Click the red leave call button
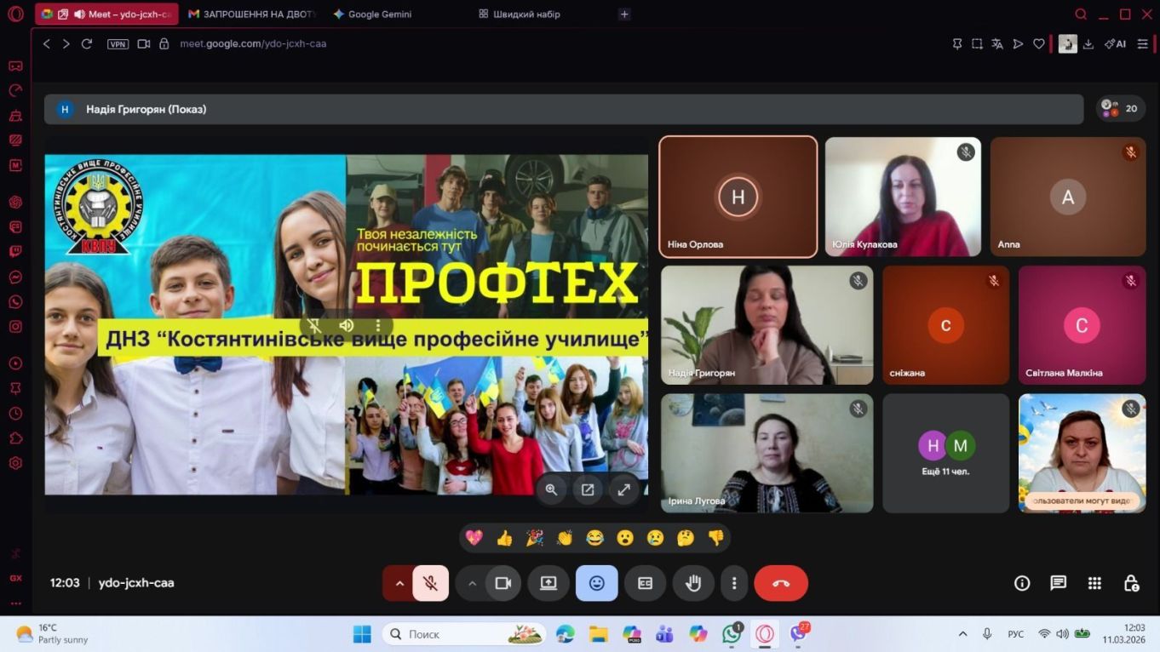The width and height of the screenshot is (1160, 652). coord(780,583)
